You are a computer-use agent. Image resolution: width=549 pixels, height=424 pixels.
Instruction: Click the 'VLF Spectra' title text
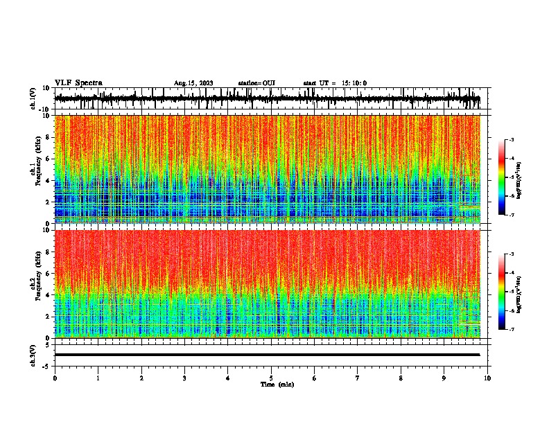pos(78,83)
